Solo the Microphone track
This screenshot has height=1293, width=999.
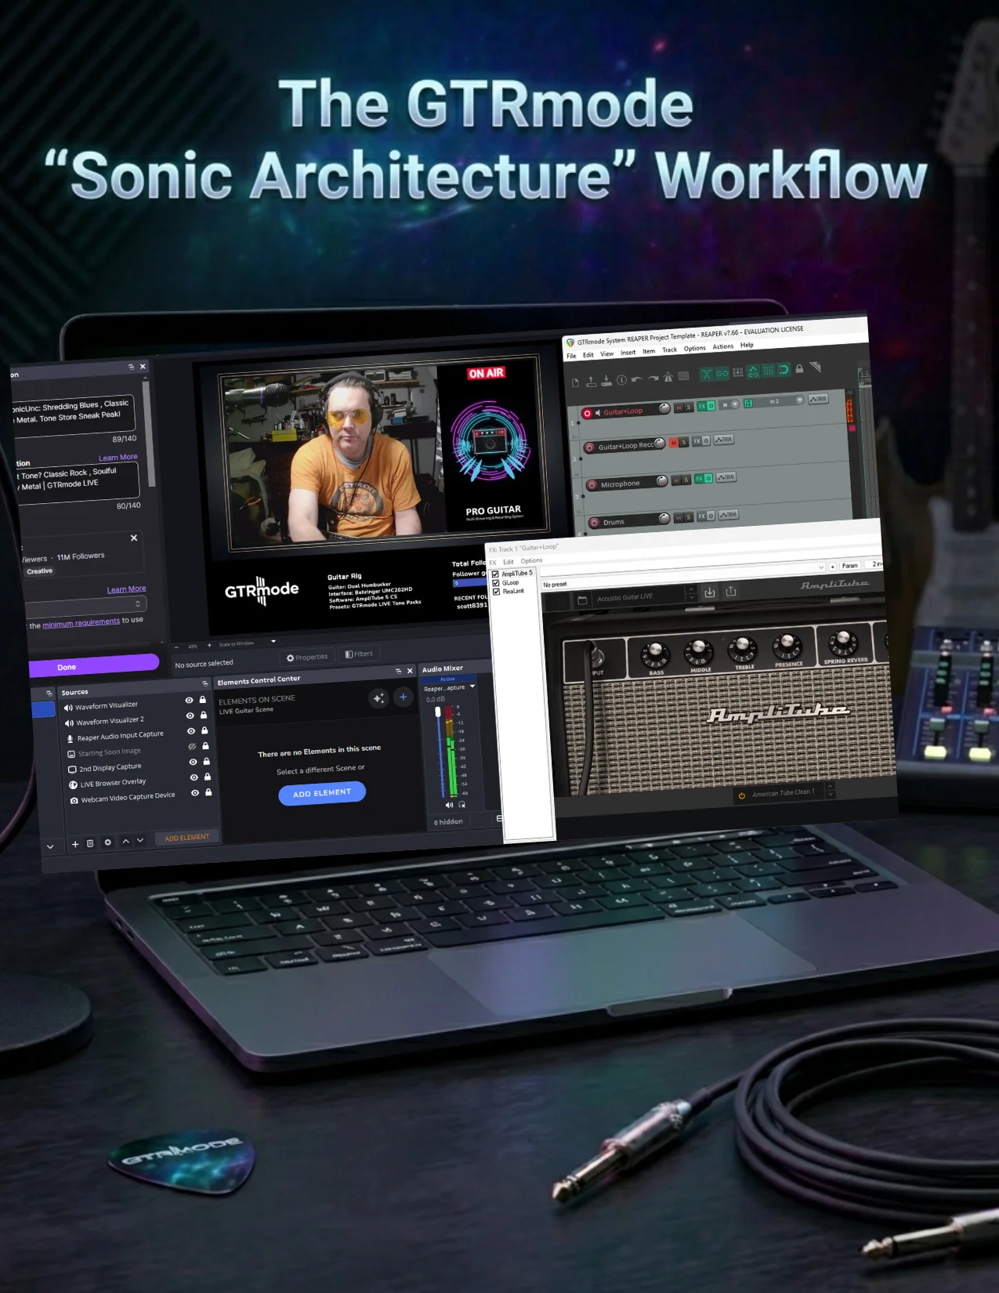[686, 480]
